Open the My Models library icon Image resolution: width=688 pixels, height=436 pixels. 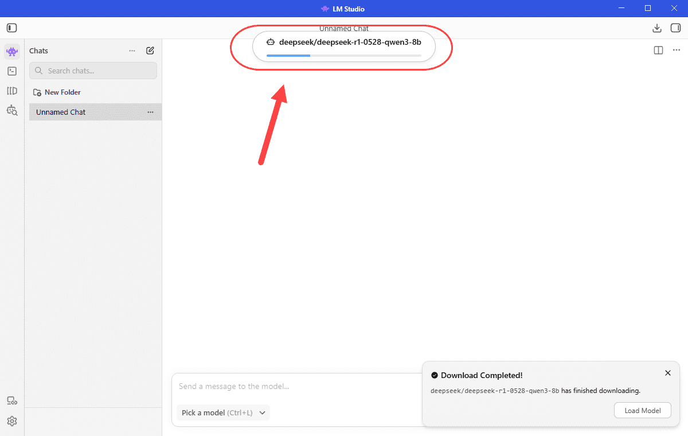tap(12, 91)
